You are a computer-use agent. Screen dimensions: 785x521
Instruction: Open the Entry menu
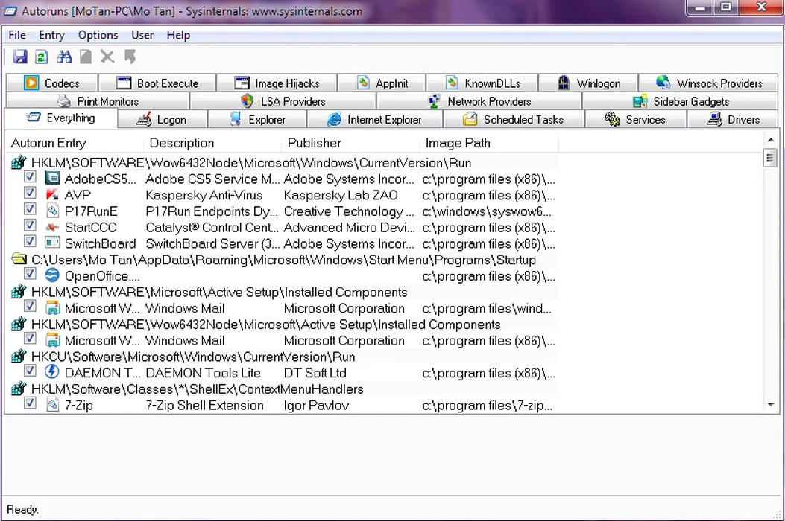51,35
